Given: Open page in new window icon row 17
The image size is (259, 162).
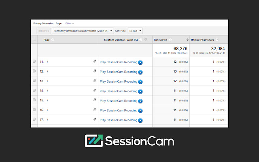Looking at the screenshot, I should click(x=95, y=119).
